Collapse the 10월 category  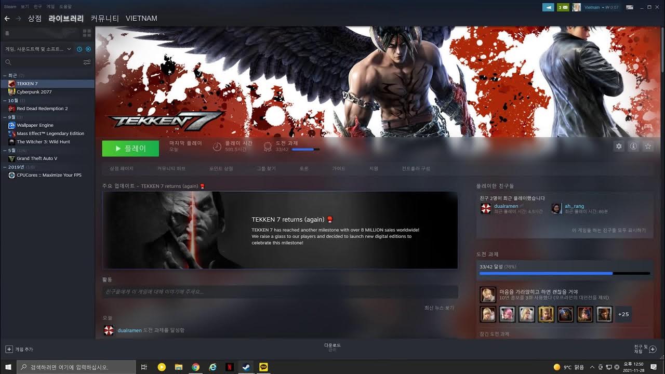(5, 100)
